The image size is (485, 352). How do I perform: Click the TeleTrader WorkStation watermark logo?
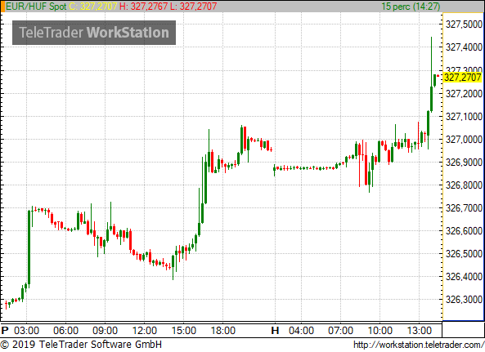[94, 33]
